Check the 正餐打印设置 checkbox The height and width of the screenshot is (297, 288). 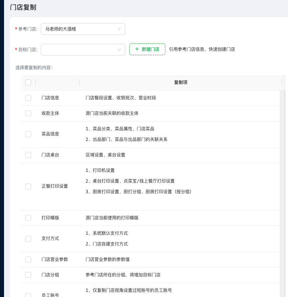(28, 187)
